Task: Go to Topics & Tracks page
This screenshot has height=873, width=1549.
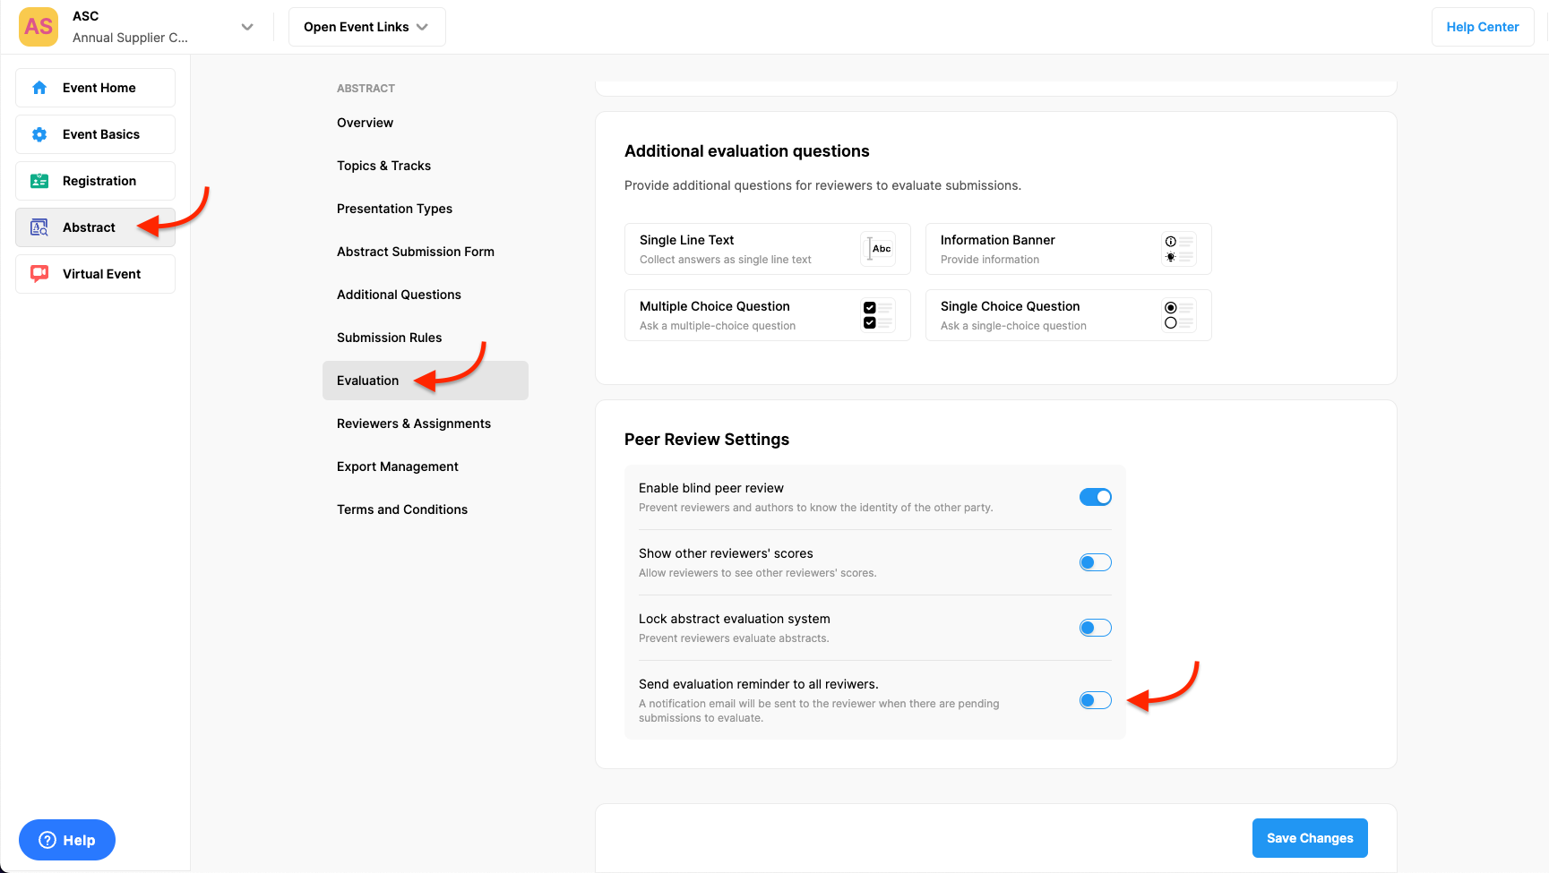Action: click(383, 166)
